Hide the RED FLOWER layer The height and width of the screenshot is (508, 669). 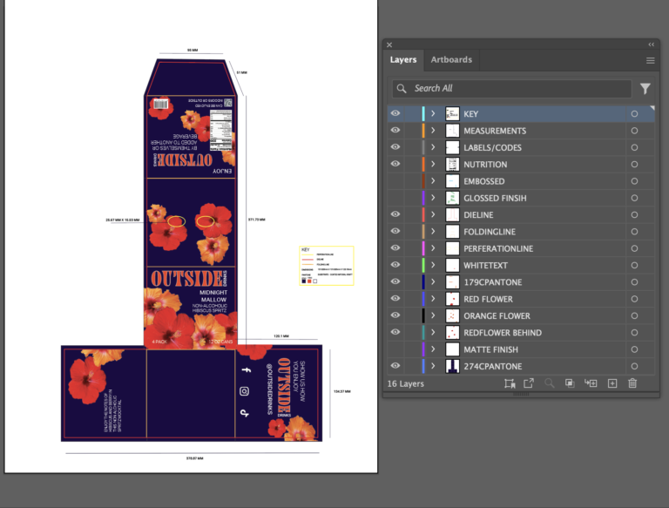click(x=395, y=298)
